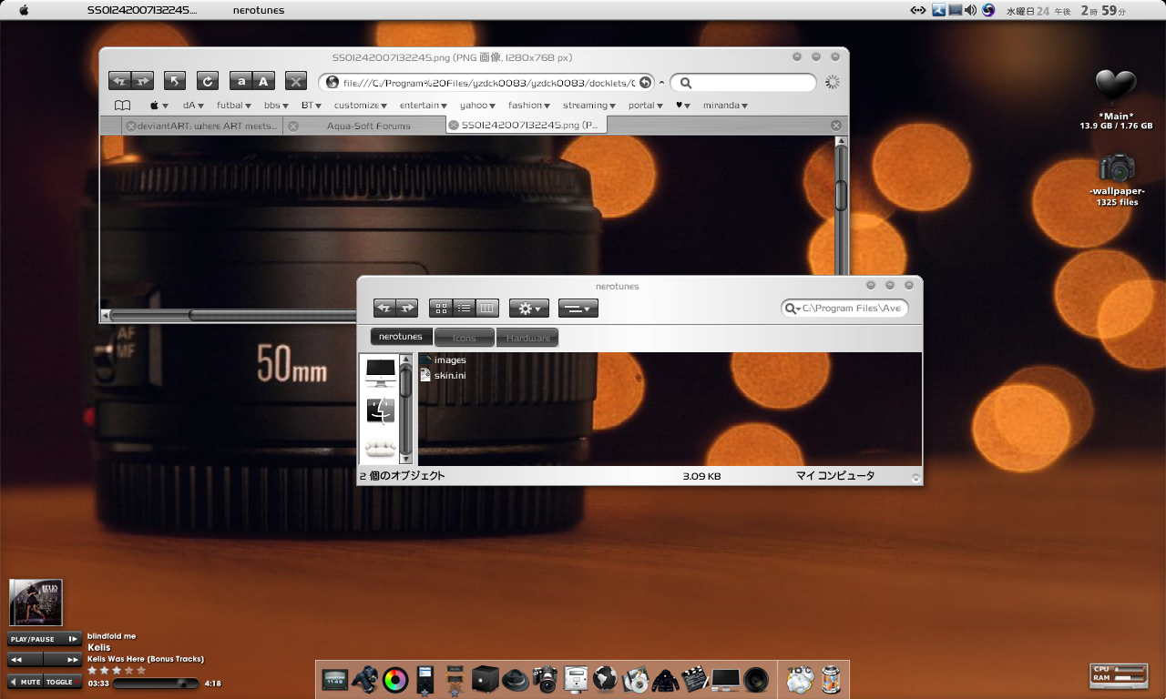Image resolution: width=1166 pixels, height=699 pixels.
Task: Decrease text size with small 'a' button
Action: tap(240, 81)
